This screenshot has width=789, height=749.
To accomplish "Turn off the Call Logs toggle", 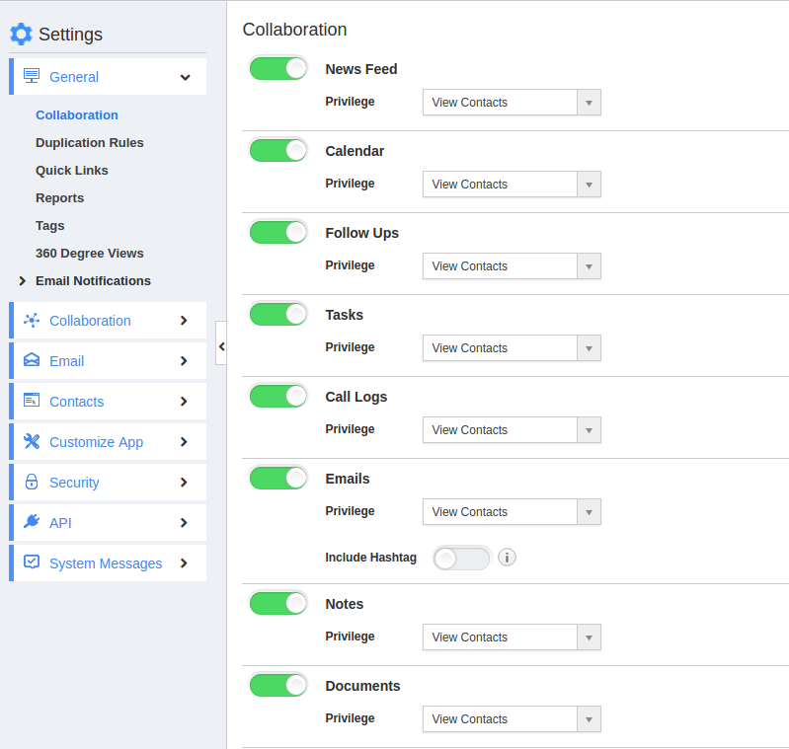I will point(278,396).
